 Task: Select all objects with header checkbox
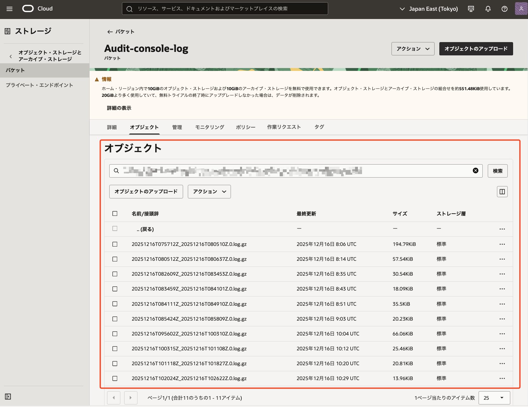pos(115,214)
